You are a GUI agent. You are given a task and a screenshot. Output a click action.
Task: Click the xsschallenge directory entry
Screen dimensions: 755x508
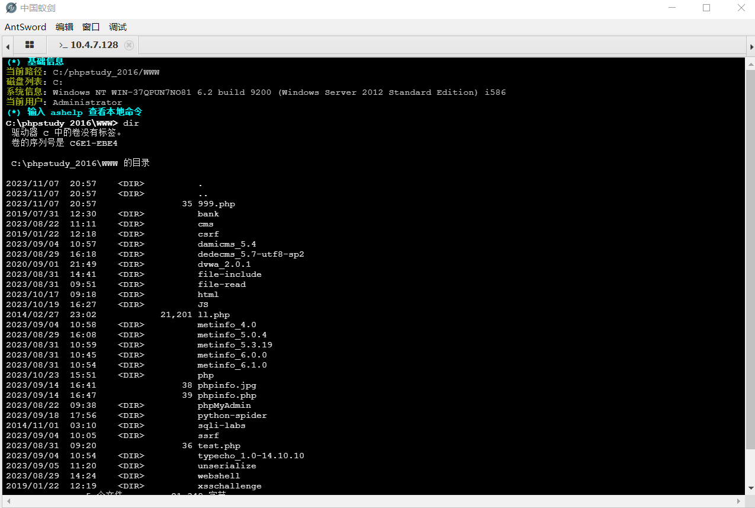click(230, 486)
